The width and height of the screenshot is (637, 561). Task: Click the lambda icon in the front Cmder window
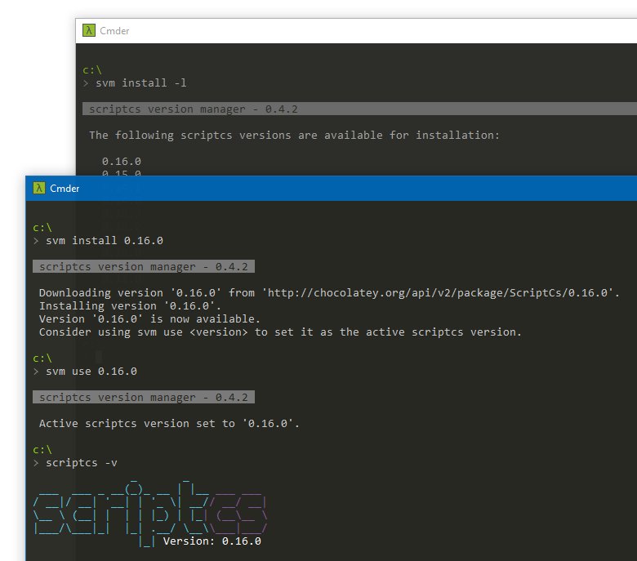point(39,188)
